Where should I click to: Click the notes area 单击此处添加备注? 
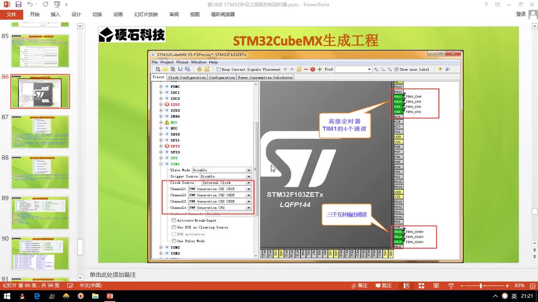(113, 275)
